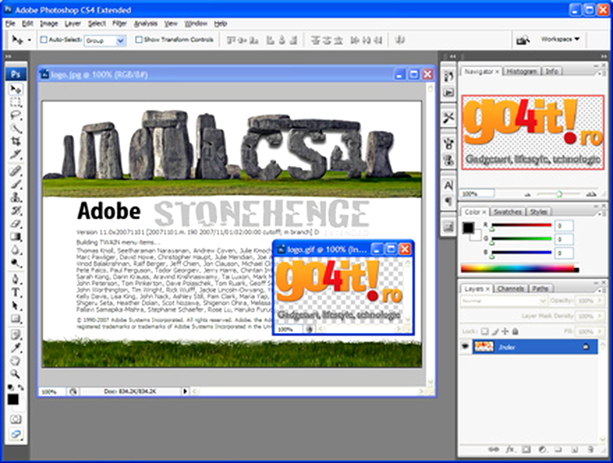The height and width of the screenshot is (463, 613).
Task: Enable Show Transform Controls checkbox
Action: (x=138, y=39)
